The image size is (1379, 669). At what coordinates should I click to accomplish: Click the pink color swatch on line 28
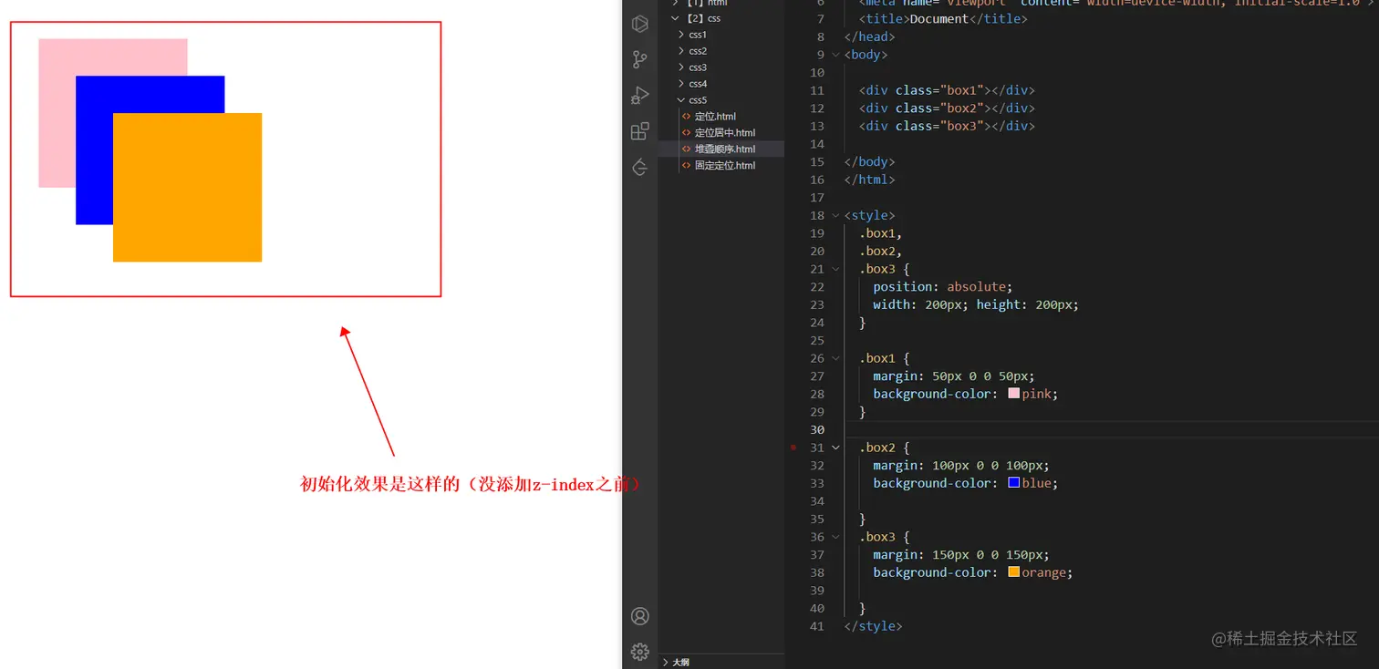(x=1013, y=394)
